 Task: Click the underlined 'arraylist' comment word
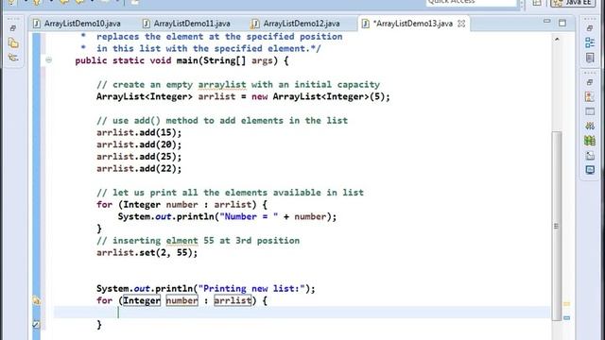[222, 85]
